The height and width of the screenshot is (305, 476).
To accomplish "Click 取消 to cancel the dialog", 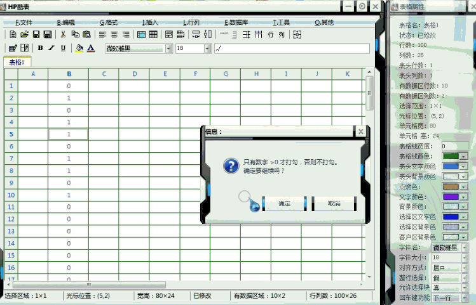I will pos(334,204).
